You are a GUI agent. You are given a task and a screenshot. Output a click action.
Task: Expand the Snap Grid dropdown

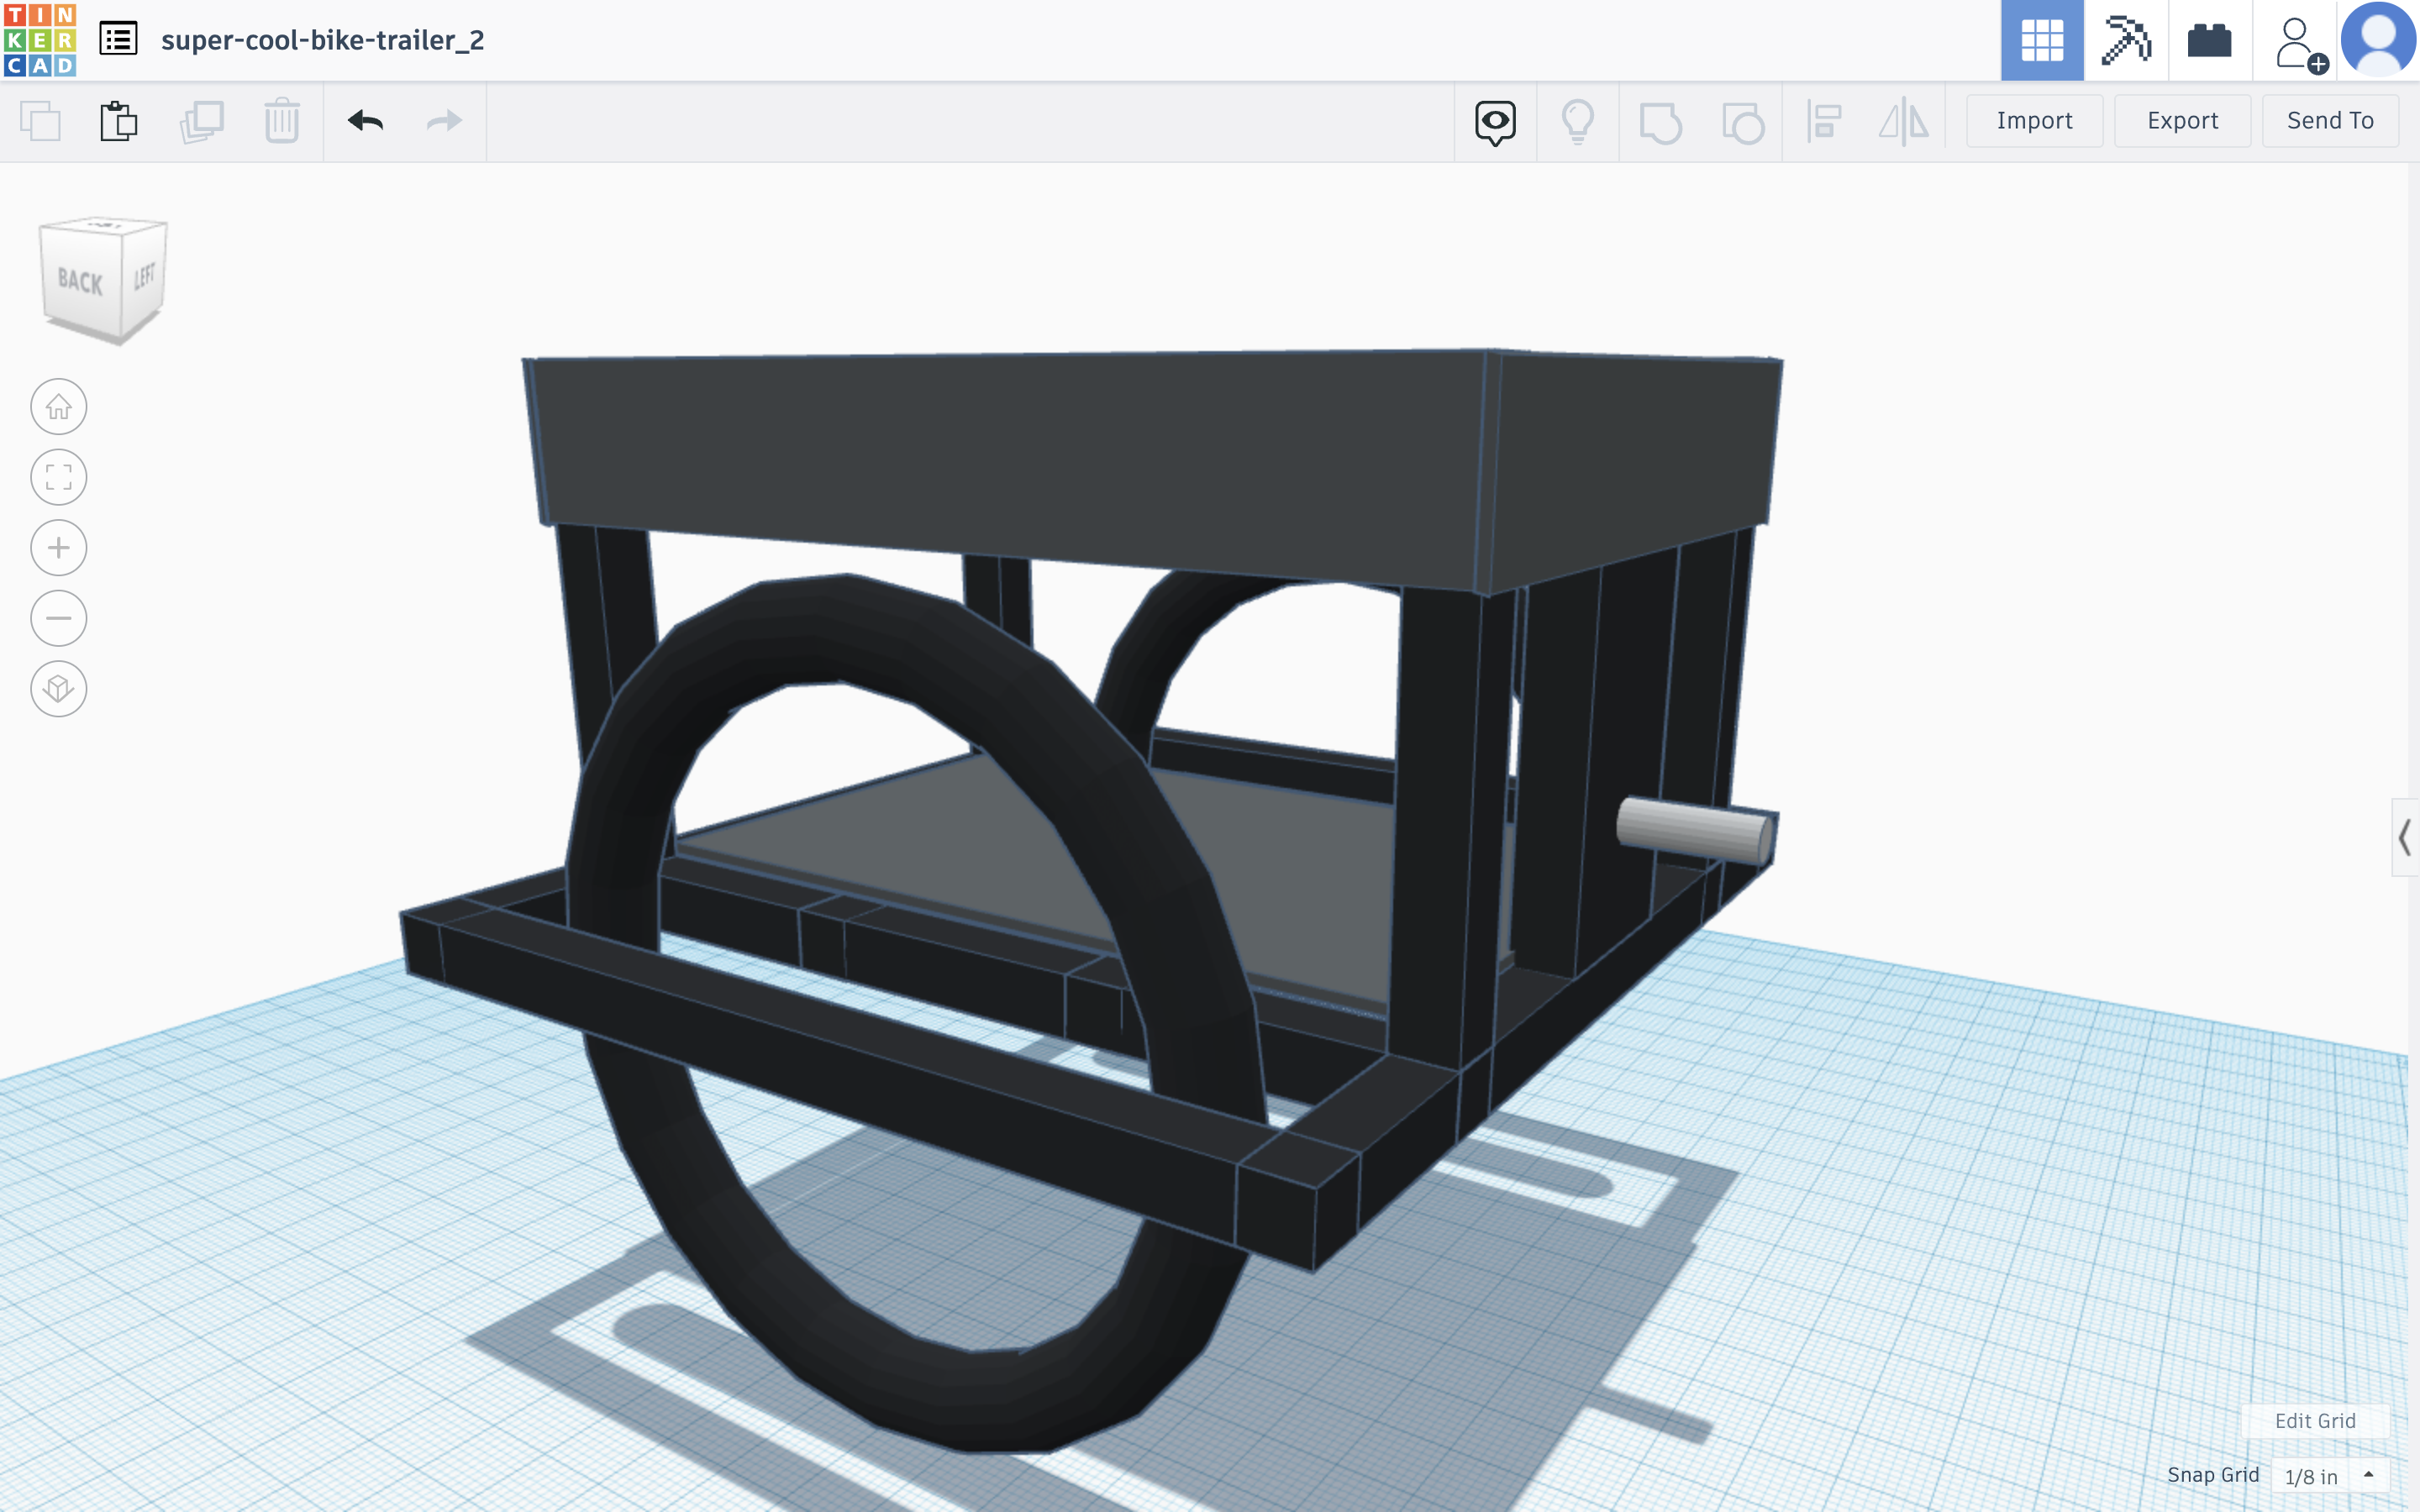2366,1473
